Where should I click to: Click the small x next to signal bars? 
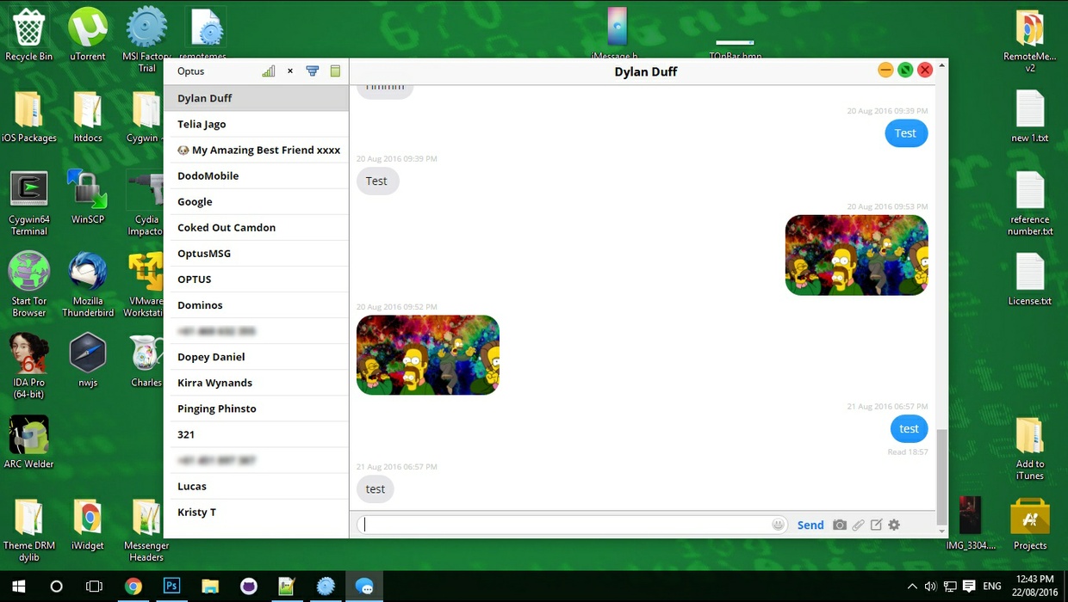[290, 71]
